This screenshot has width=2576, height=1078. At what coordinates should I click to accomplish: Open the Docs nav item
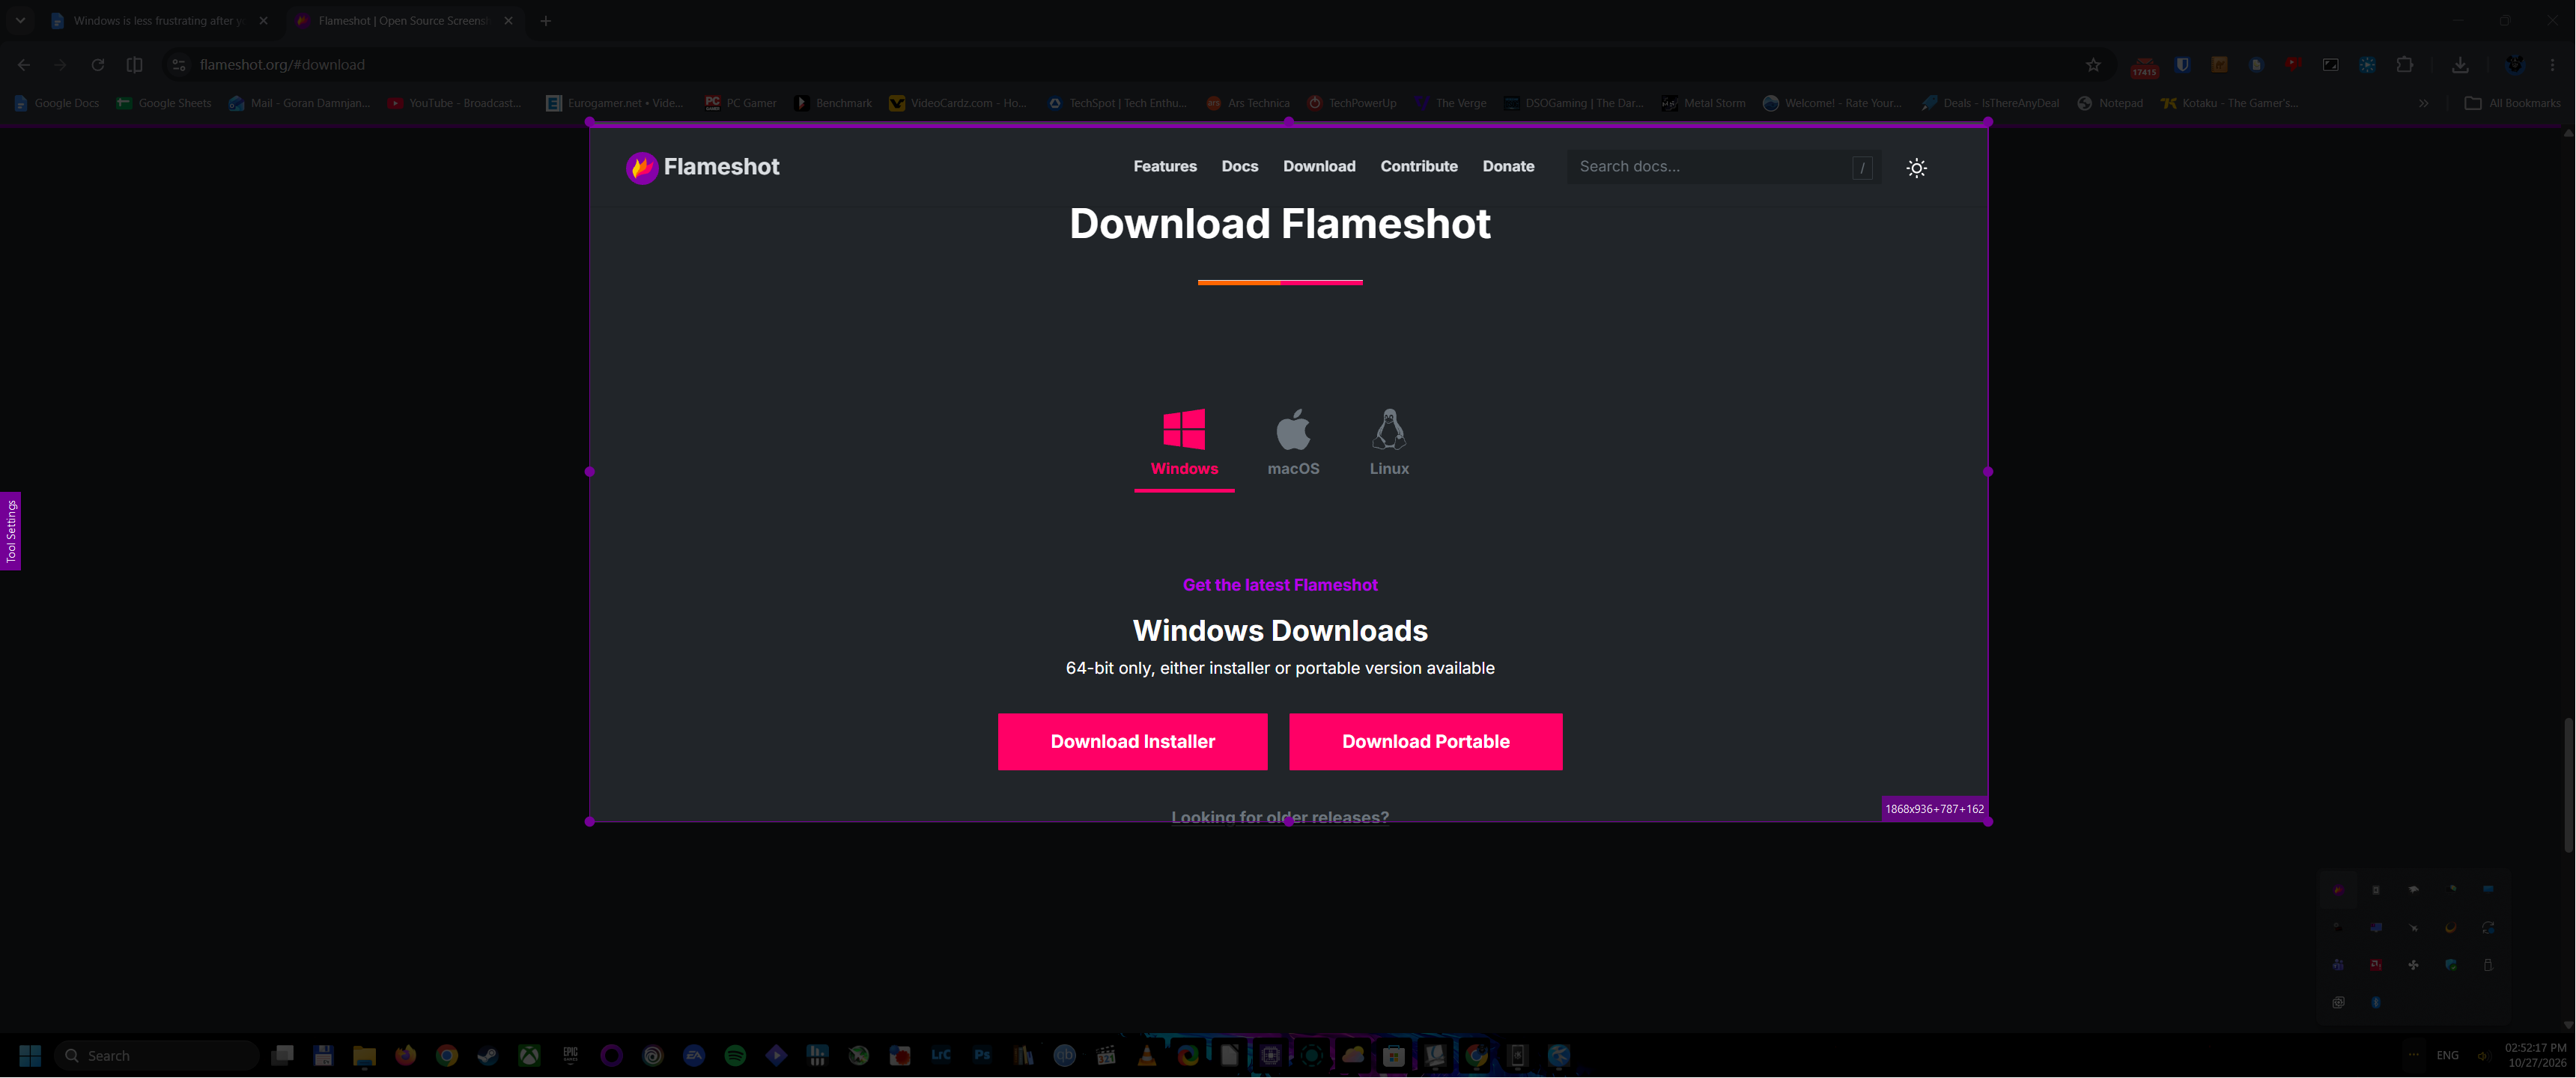click(x=1240, y=167)
